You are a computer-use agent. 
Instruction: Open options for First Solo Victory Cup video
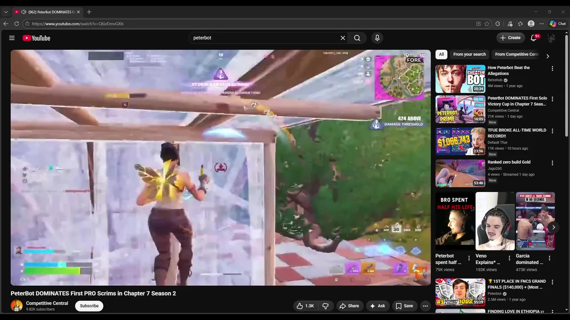552,99
